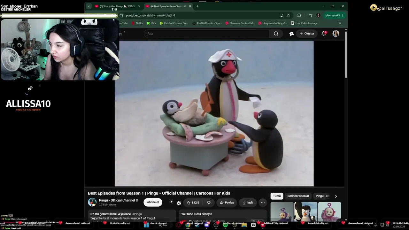Close the Best Episodes tab
This screenshot has width=409, height=230.
(x=190, y=6)
